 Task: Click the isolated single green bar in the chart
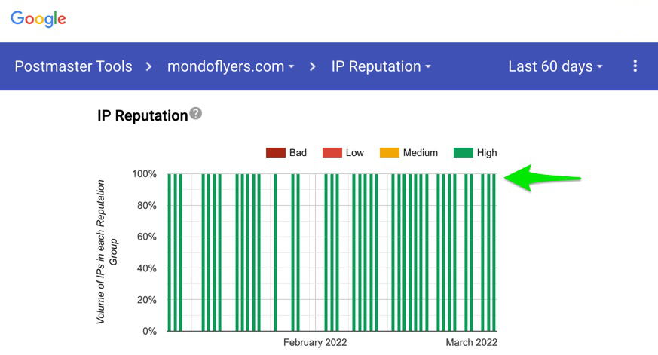[276, 252]
